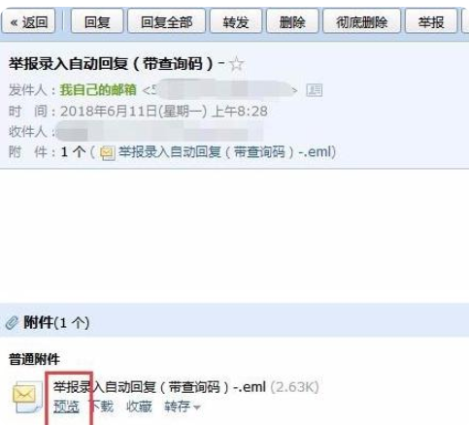Image resolution: width=469 pixels, height=425 pixels.
Task: Click the sender name 我自己的邮箱
Action: [x=98, y=90]
